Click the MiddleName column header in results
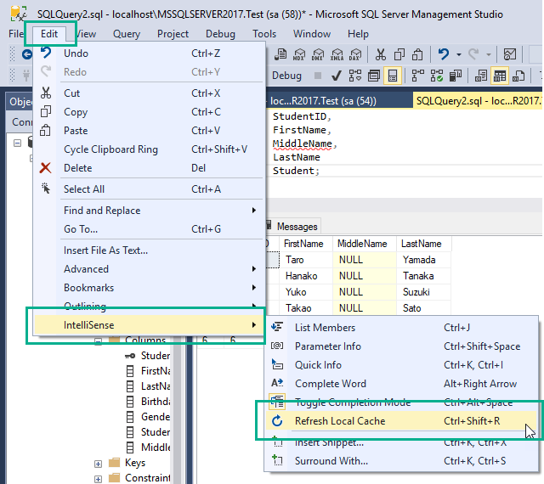Image resolution: width=544 pixels, height=484 pixels. (362, 244)
